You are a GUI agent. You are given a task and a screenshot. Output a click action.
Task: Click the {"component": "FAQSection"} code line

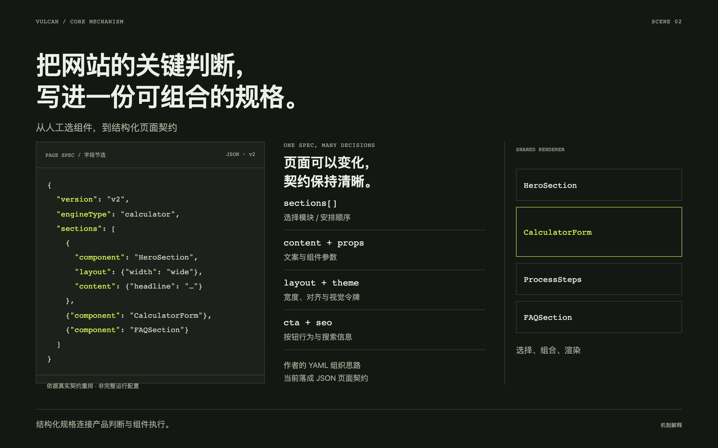(127, 330)
